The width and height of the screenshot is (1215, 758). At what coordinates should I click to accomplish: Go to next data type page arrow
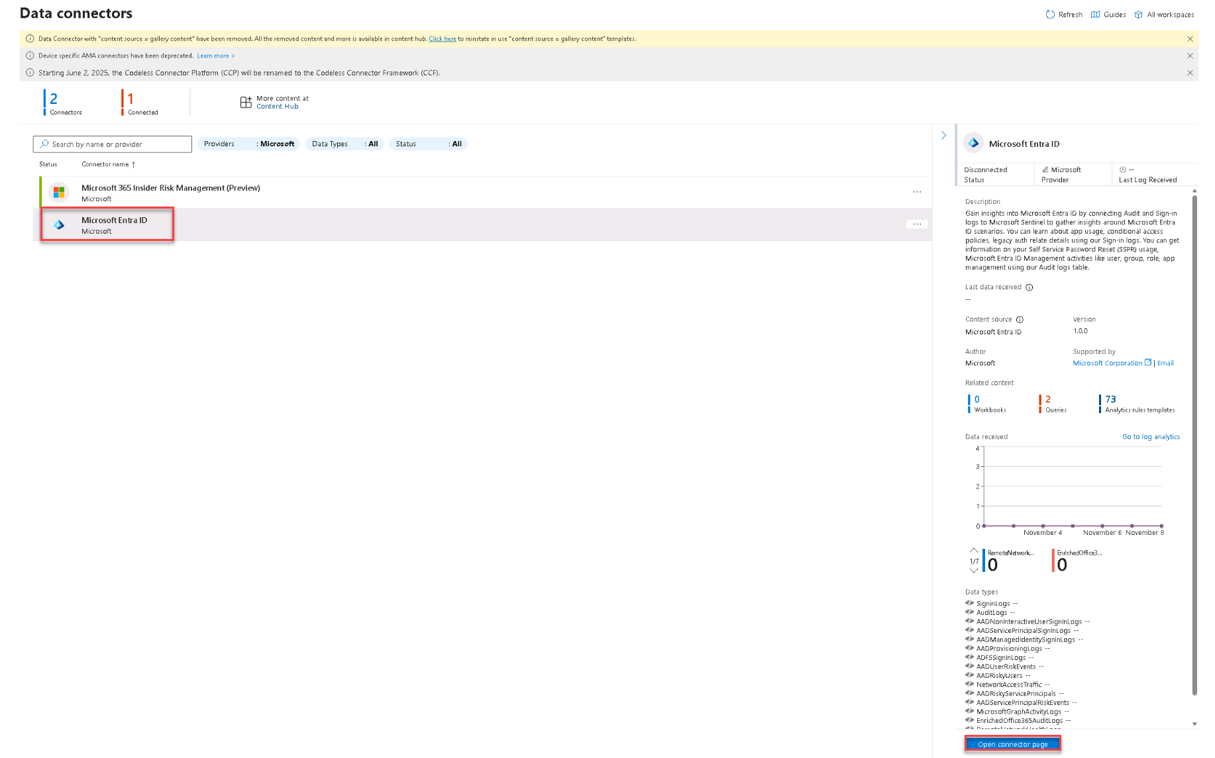point(974,571)
